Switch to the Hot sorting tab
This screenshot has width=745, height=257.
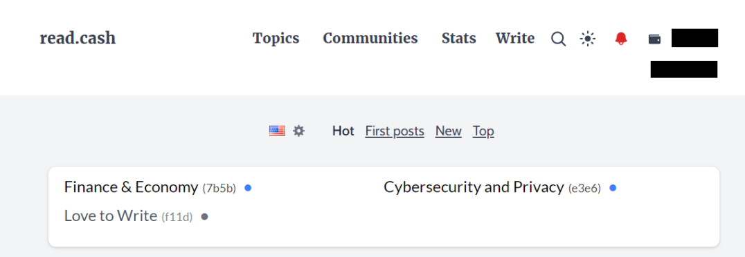(343, 131)
